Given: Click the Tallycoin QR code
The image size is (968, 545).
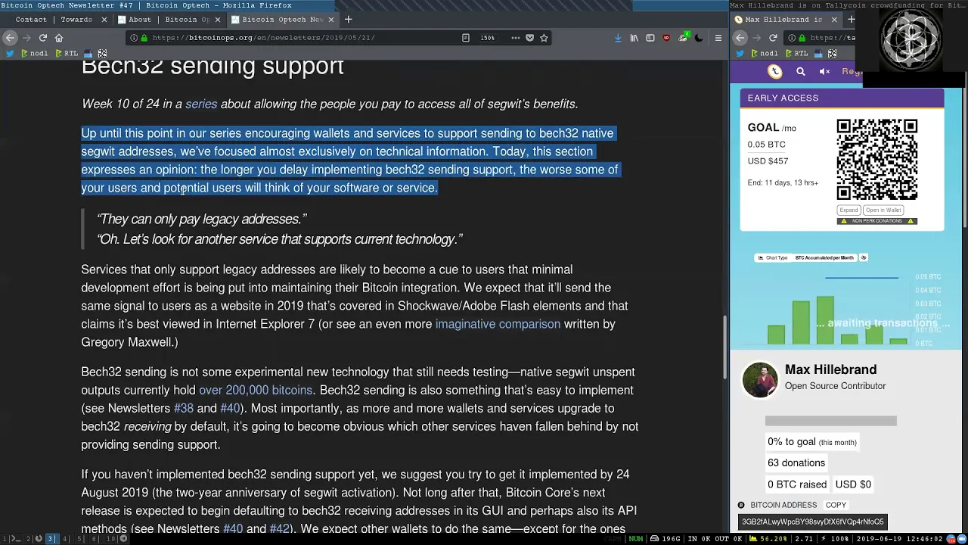Looking at the screenshot, I should coord(877,160).
